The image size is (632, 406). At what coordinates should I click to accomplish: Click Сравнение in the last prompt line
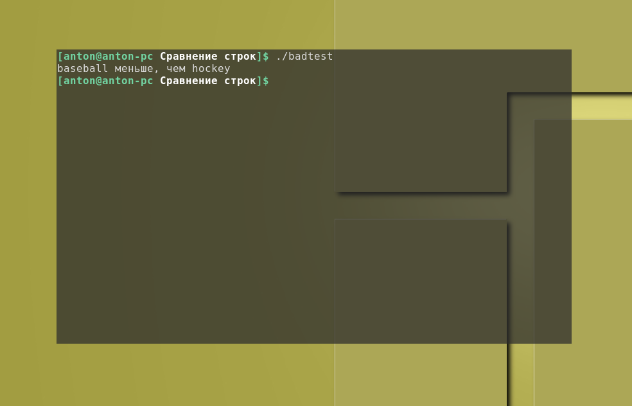[x=188, y=81]
